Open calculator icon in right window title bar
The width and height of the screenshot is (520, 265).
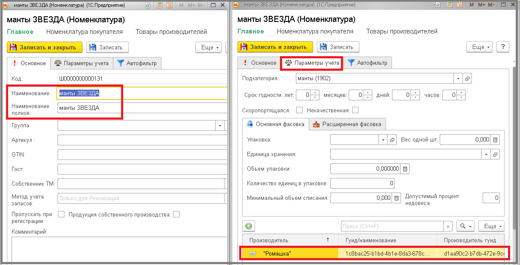point(449,5)
